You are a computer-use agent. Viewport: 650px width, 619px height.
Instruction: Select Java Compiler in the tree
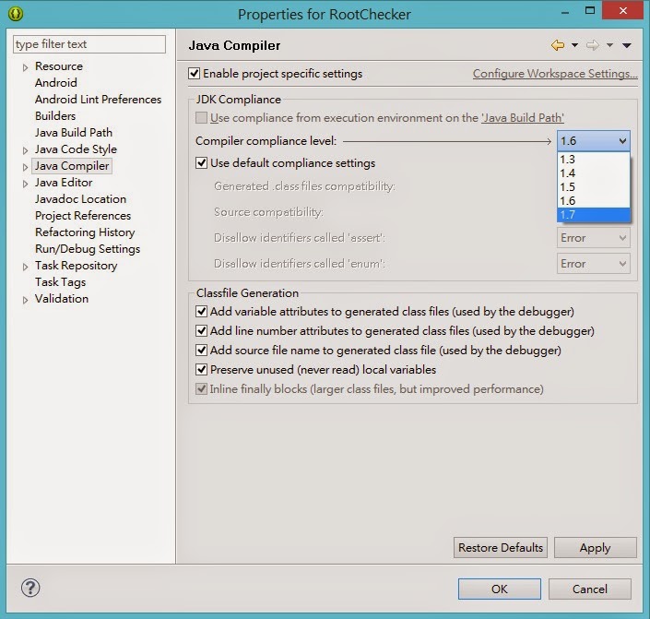72,166
